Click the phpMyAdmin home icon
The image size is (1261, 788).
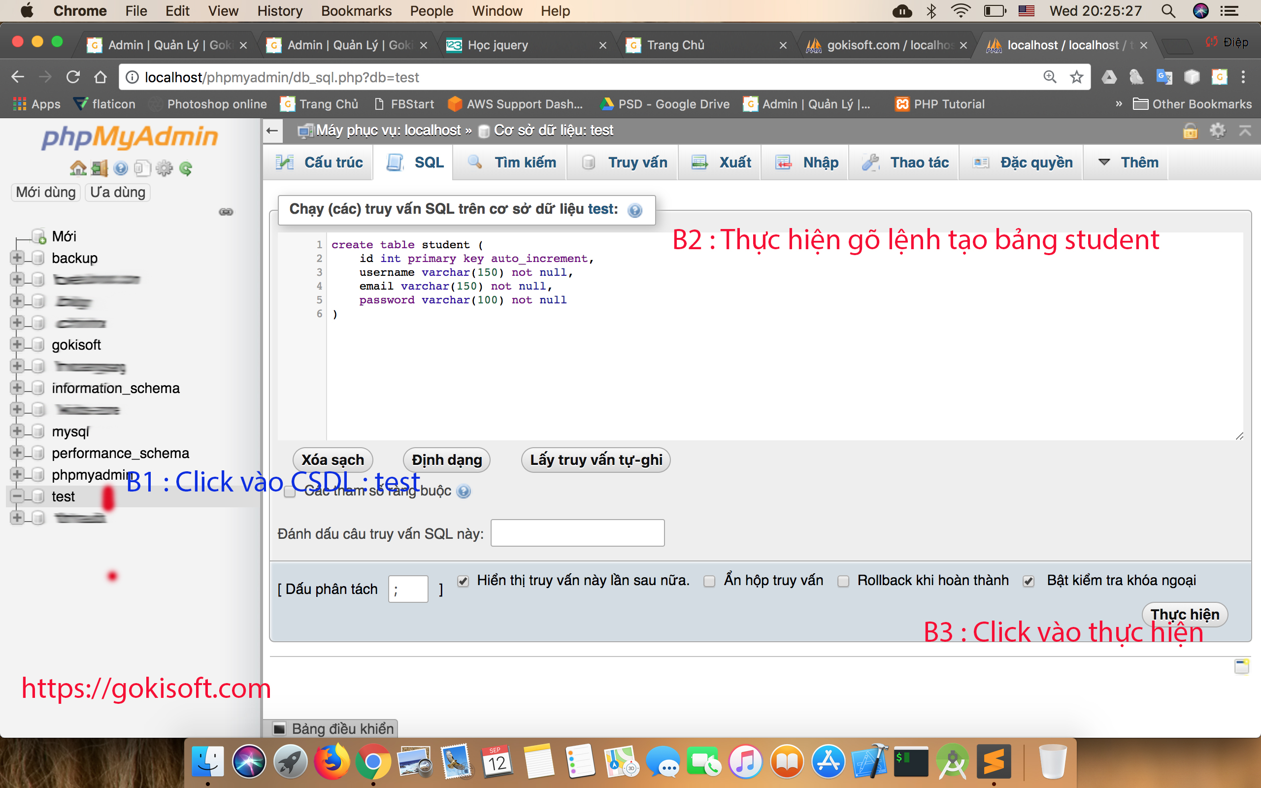coord(78,168)
